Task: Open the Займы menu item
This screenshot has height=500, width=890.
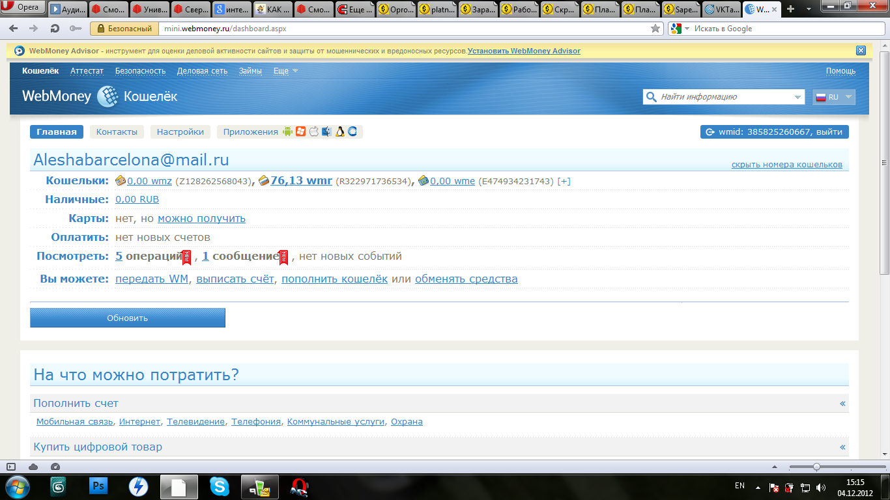Action: point(250,71)
